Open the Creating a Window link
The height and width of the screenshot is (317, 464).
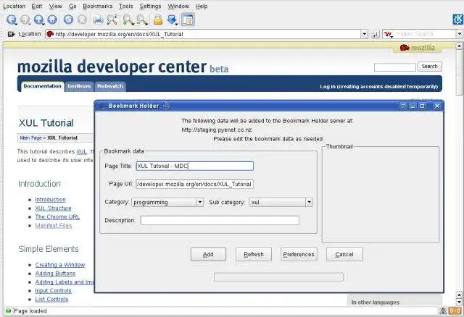(60, 265)
